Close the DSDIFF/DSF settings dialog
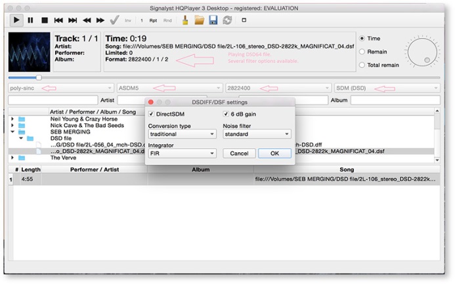 coord(151,102)
